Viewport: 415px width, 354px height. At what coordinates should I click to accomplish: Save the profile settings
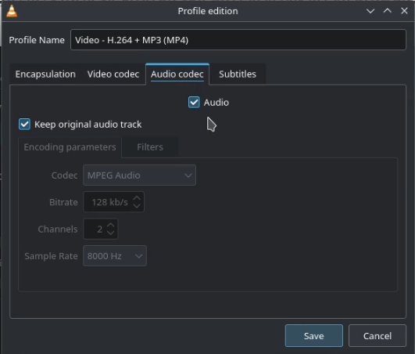(x=314, y=336)
